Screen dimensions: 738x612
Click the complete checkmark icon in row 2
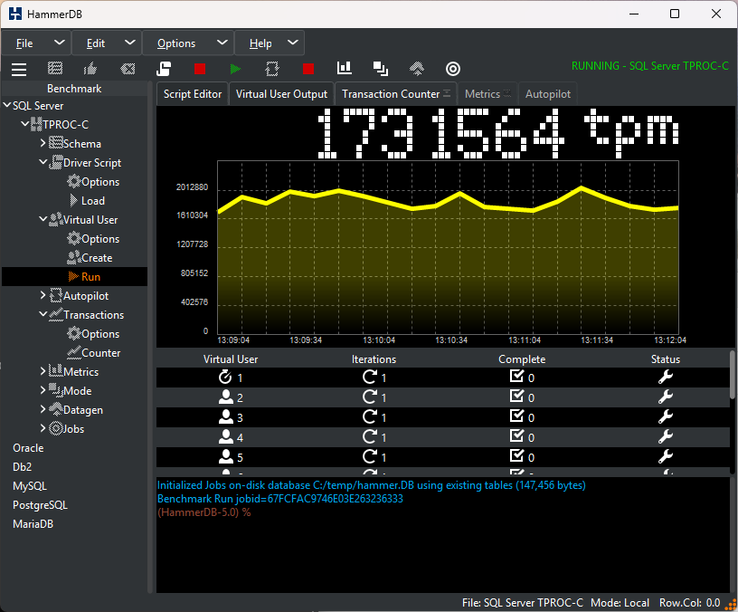(516, 397)
